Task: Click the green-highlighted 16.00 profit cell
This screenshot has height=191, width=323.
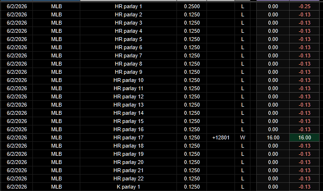Action: click(x=305, y=137)
